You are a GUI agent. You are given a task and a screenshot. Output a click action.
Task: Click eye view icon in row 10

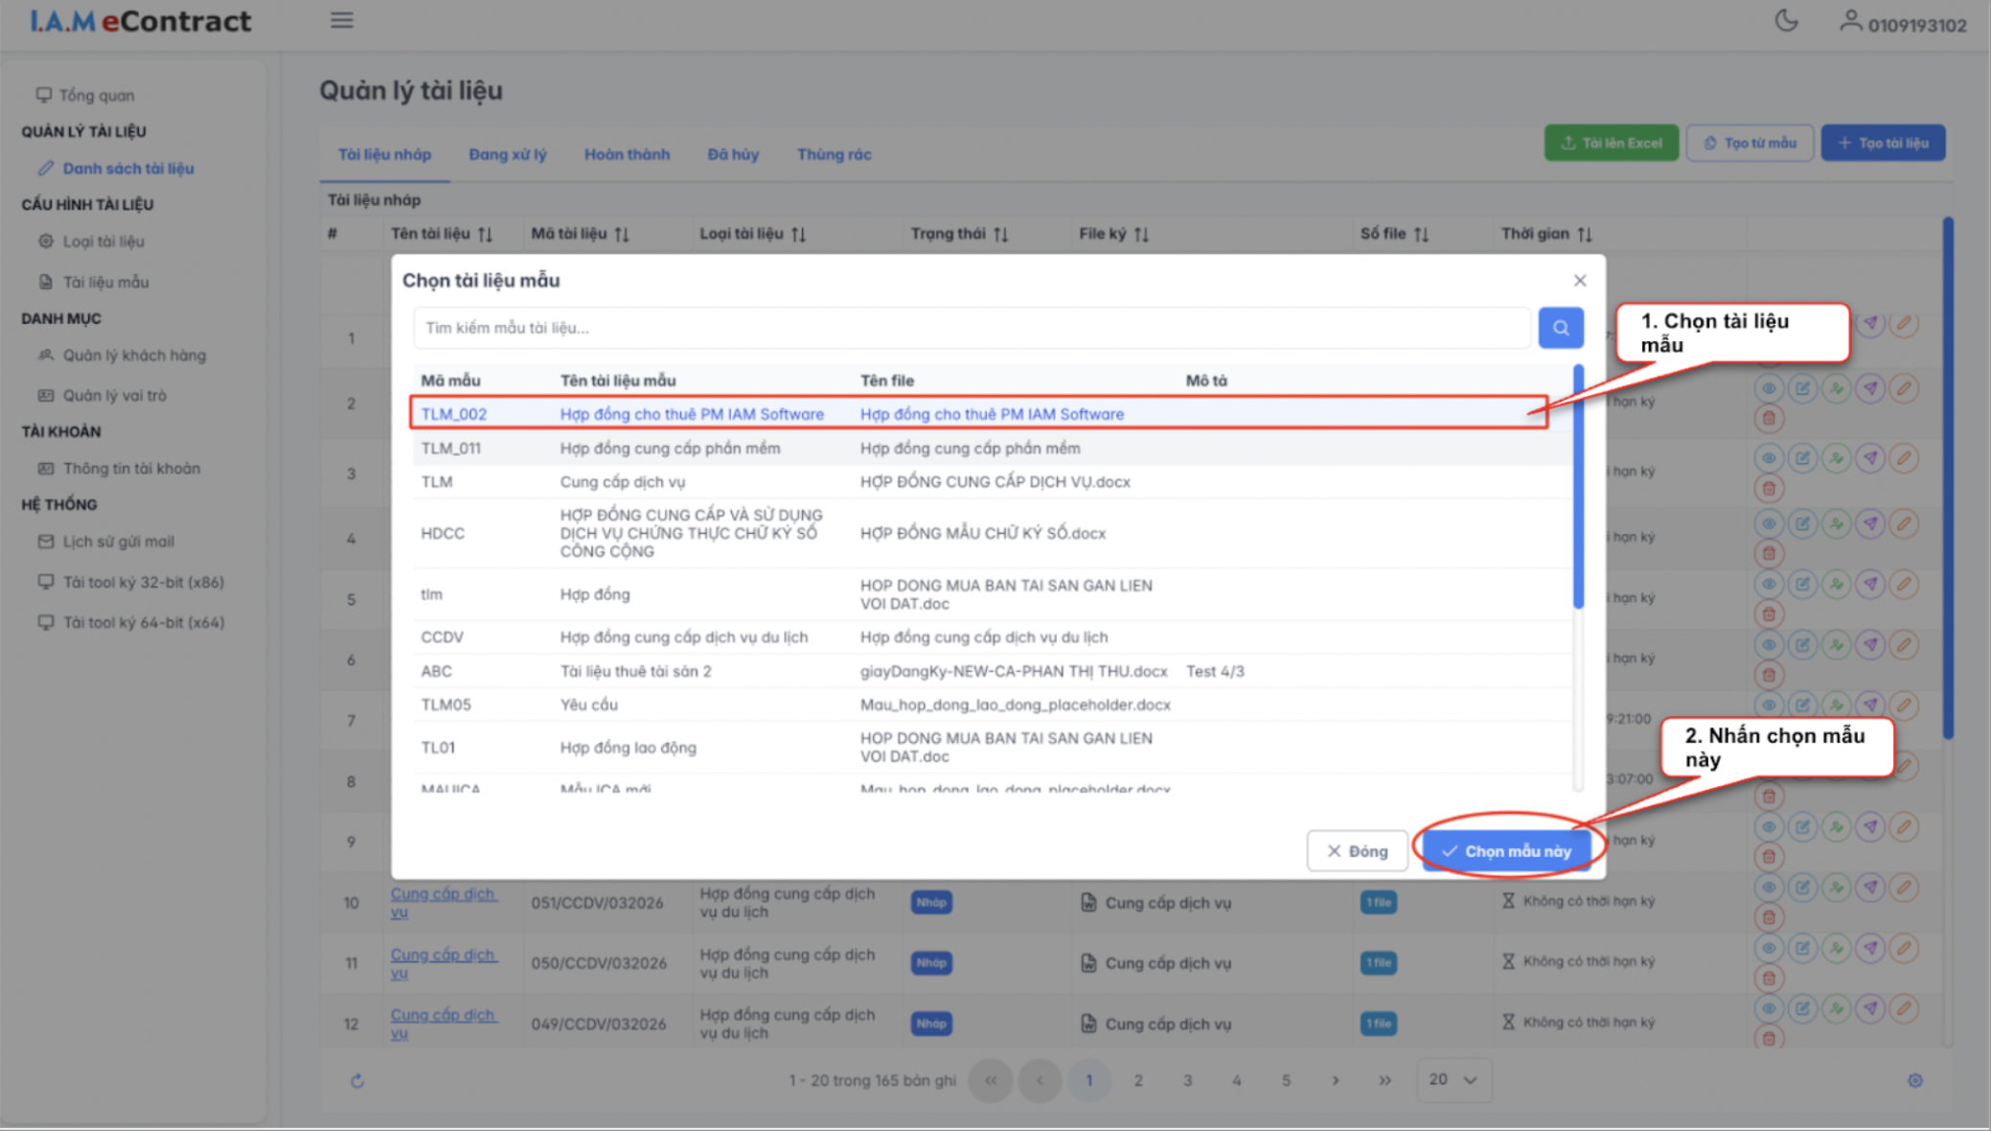1769,888
